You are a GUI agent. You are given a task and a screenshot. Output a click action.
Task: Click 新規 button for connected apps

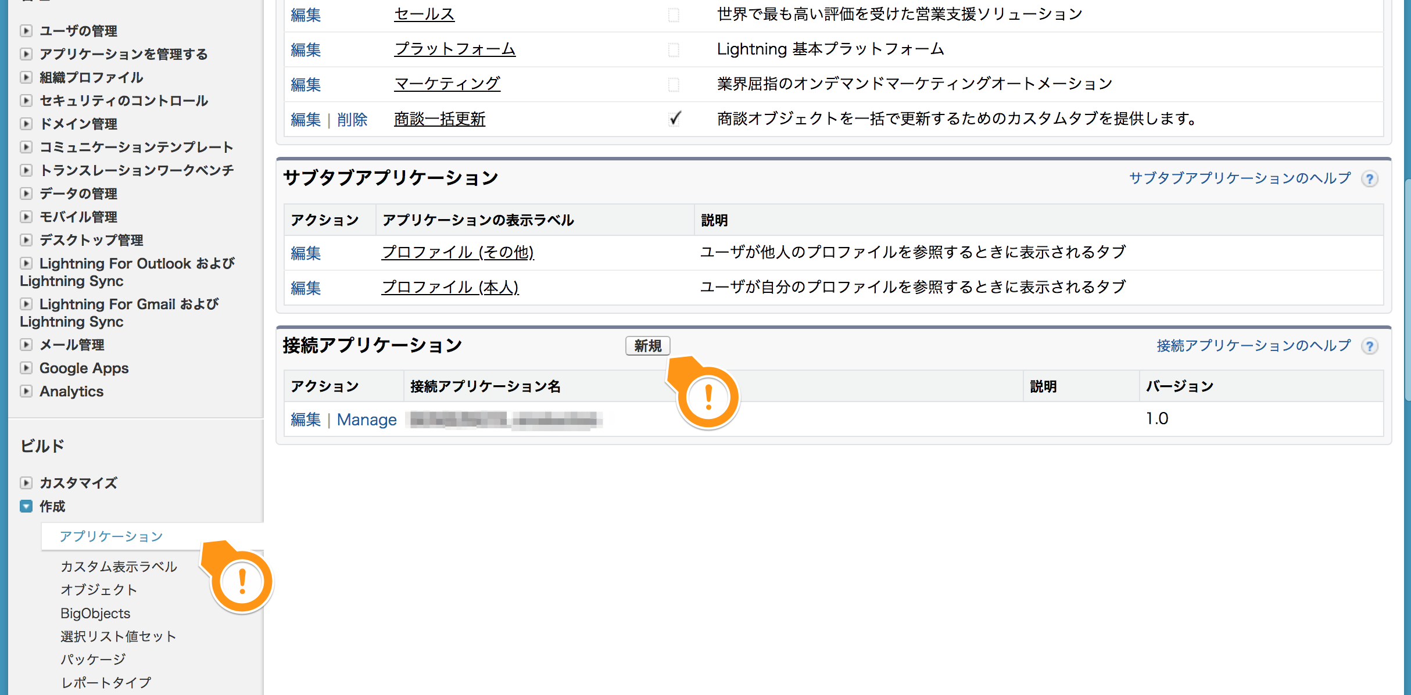[x=648, y=346]
